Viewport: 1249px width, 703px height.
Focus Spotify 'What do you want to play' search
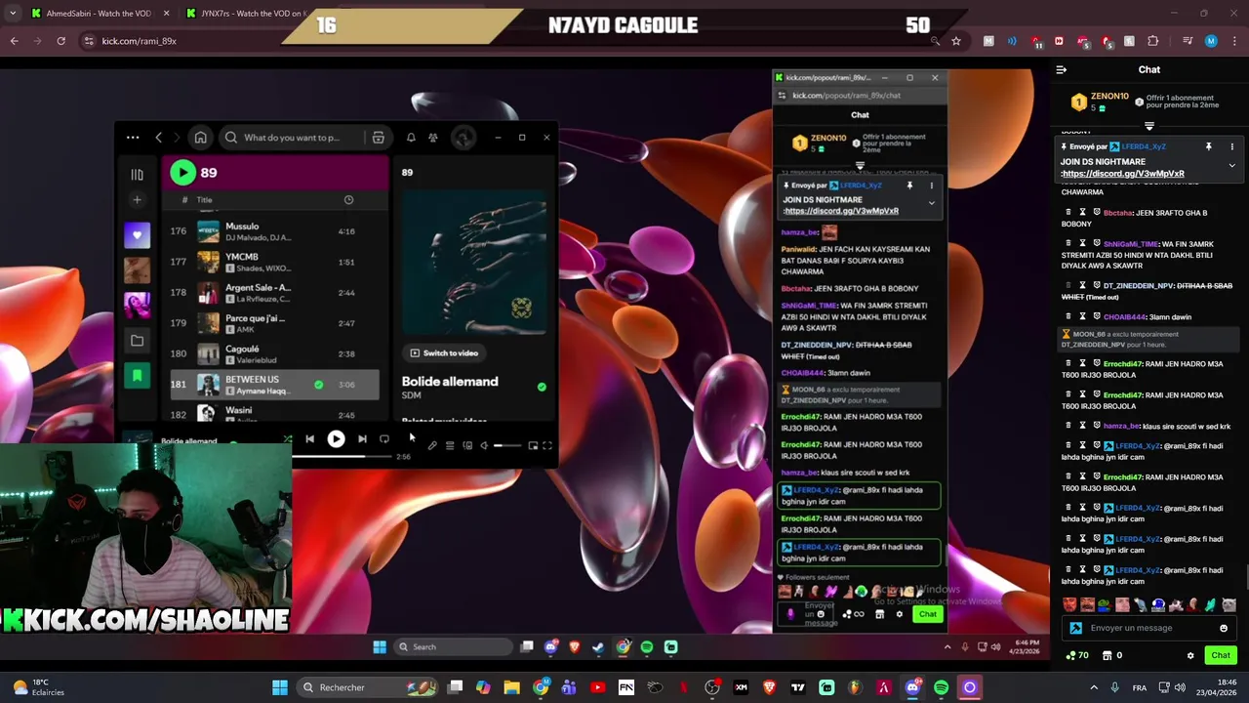[292, 138]
